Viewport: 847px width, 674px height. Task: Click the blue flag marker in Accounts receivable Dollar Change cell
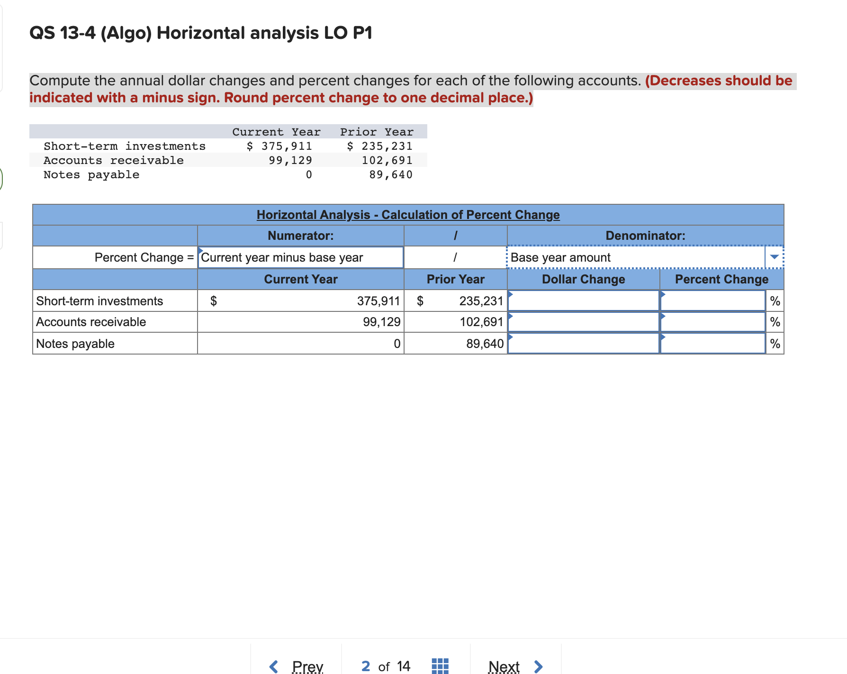point(510,317)
